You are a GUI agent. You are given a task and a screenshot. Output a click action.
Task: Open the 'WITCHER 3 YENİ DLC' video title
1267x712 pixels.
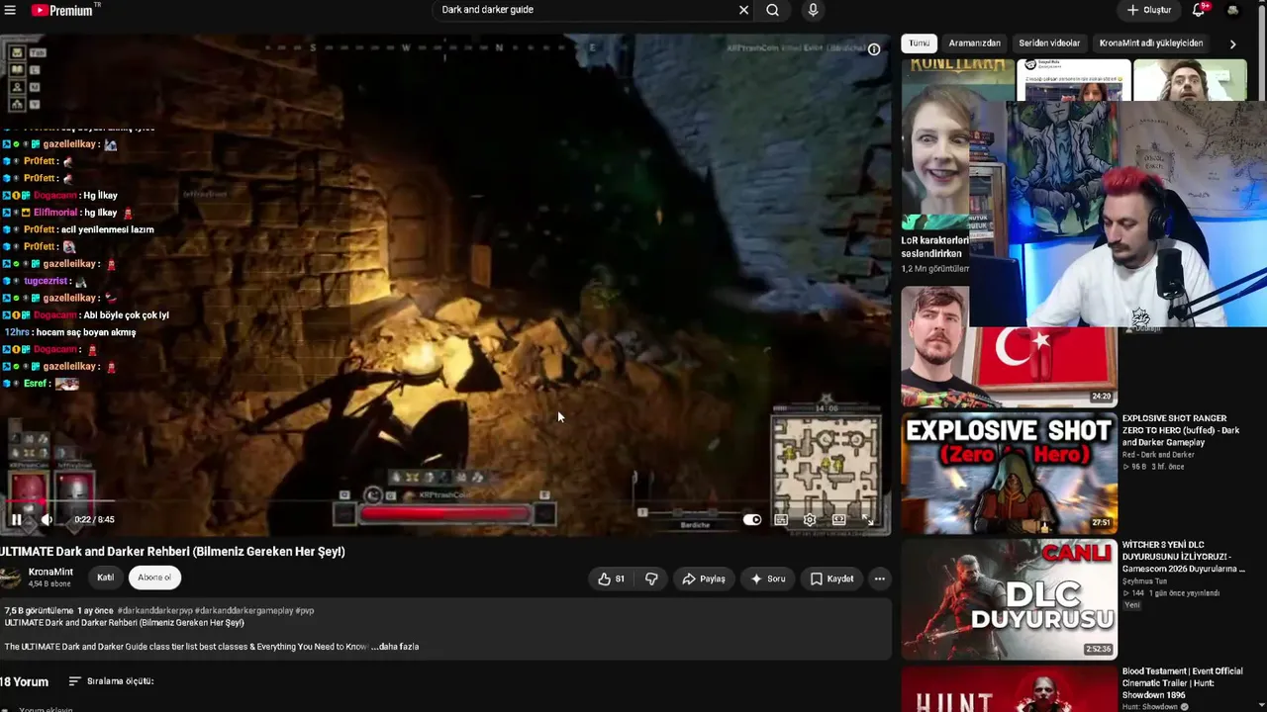click(1183, 557)
